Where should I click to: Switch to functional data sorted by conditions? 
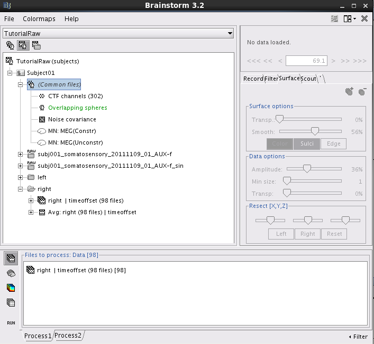pos(37,45)
